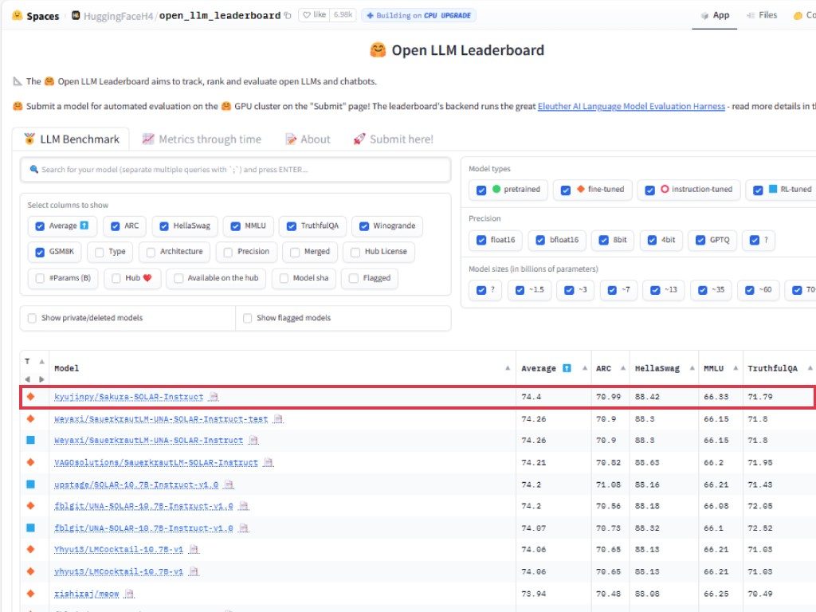
Task: Show the Precision column via its checkbox
Action: pyautogui.click(x=227, y=253)
